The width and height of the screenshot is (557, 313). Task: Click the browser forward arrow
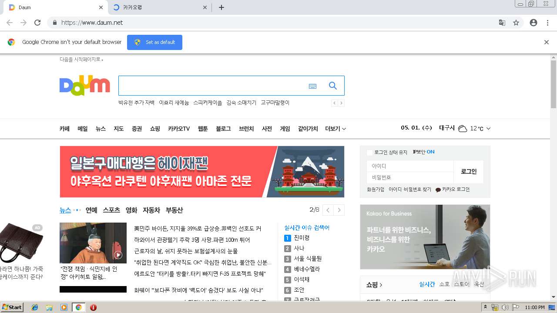23,23
